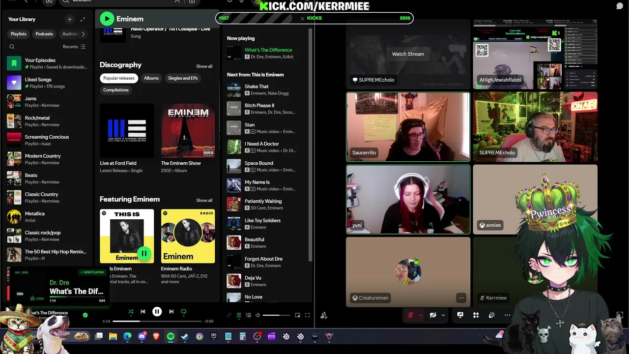Image resolution: width=629 pixels, height=354 pixels.
Task: Filter library by Podcasts
Action: [44, 34]
